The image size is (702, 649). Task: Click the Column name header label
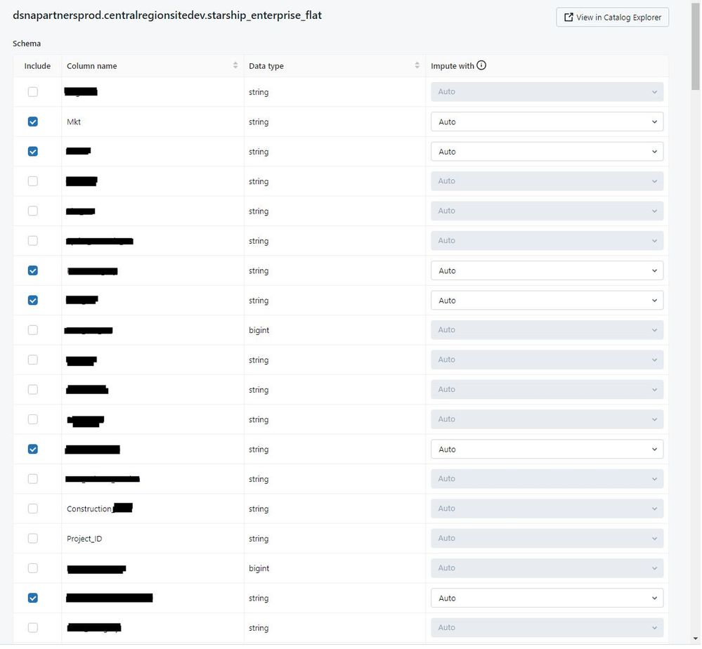(92, 66)
